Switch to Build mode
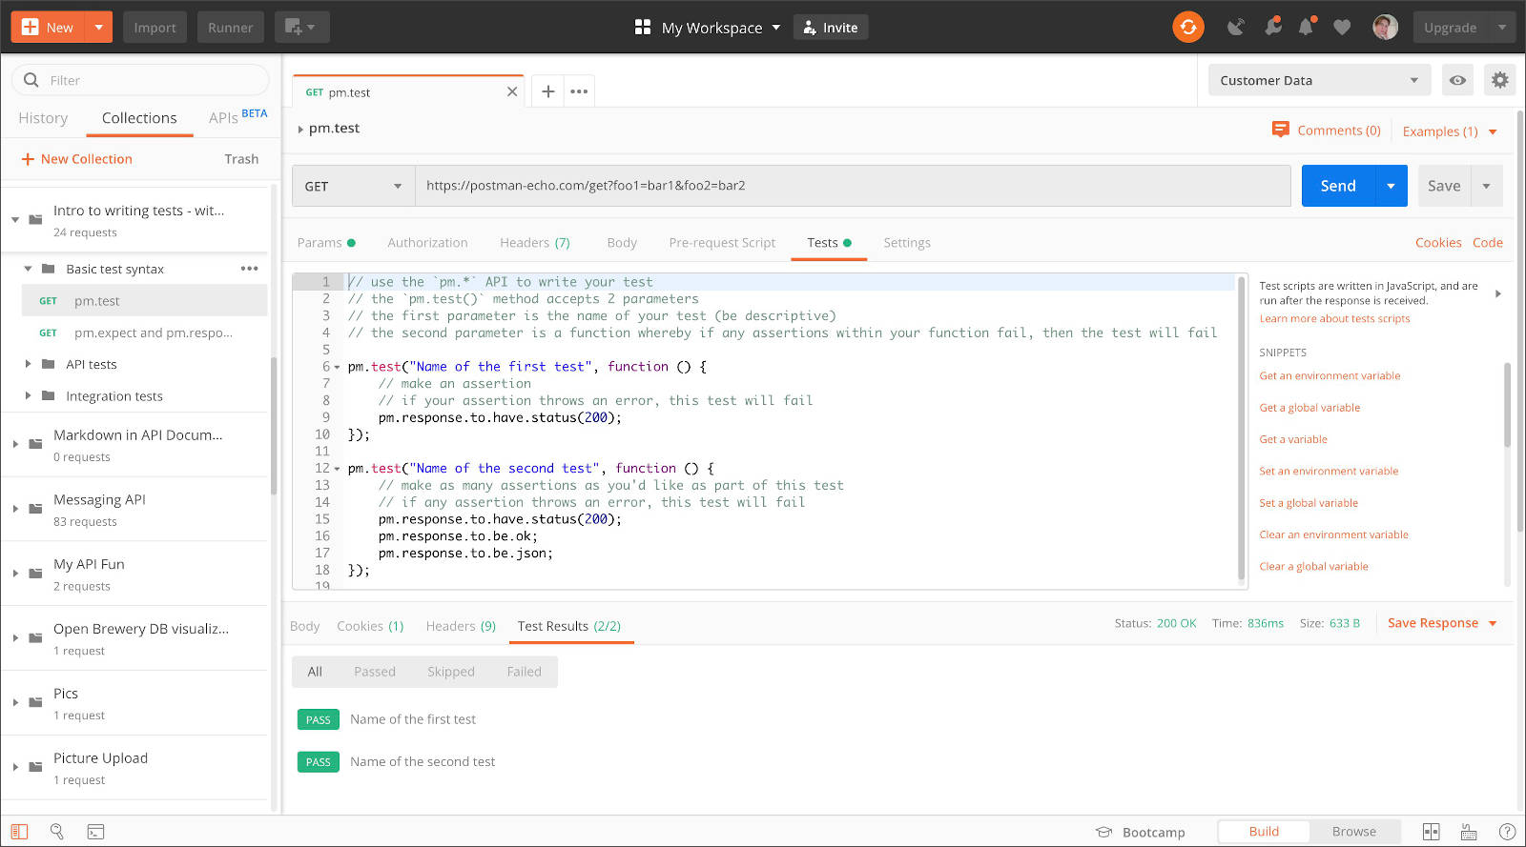 (1264, 832)
